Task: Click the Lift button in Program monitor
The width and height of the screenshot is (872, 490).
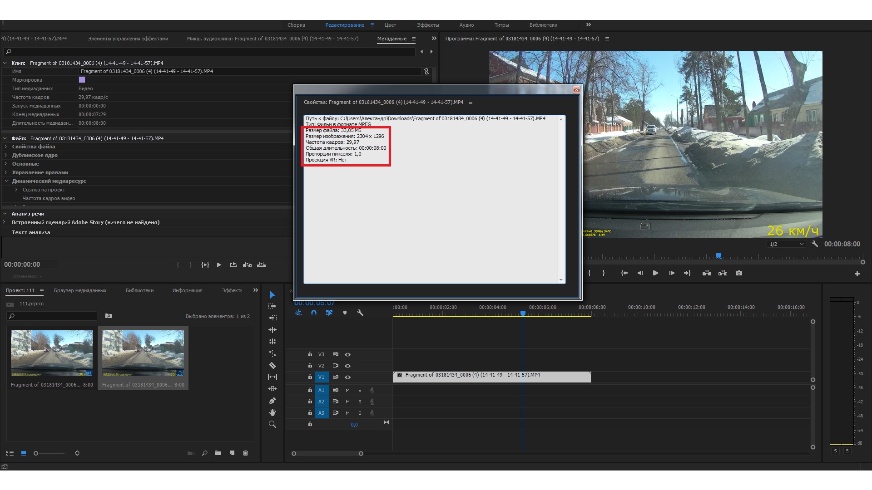Action: coord(707,273)
